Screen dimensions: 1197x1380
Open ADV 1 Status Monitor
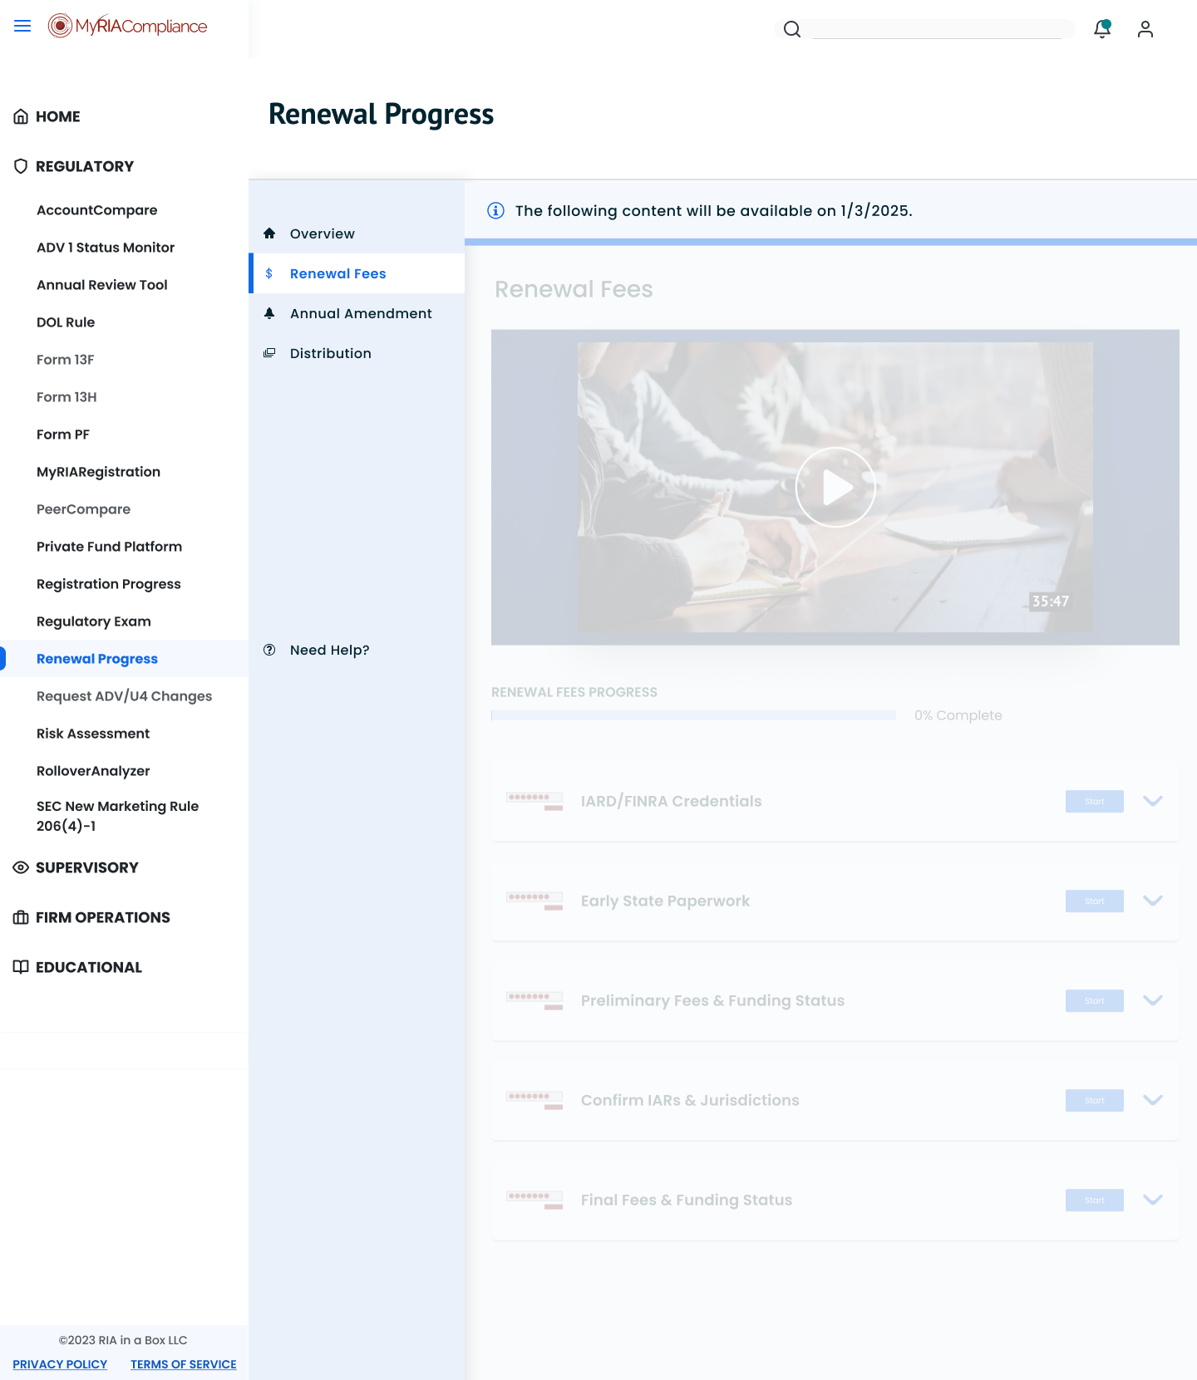tap(106, 248)
